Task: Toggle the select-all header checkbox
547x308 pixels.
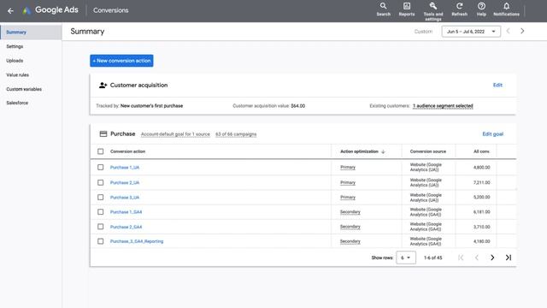Action: click(x=101, y=151)
